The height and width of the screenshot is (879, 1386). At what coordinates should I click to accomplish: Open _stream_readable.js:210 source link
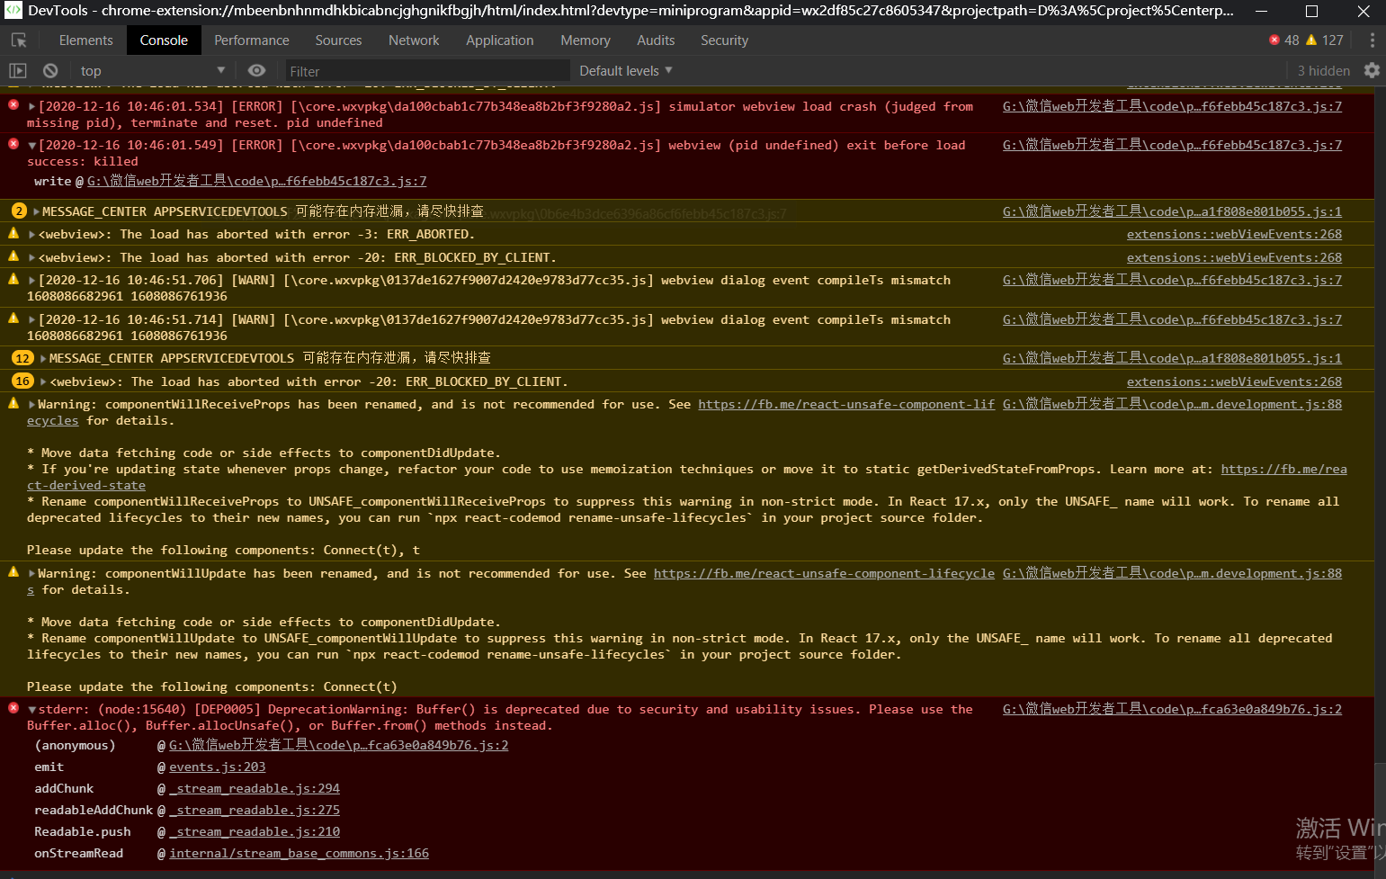pyautogui.click(x=255, y=831)
